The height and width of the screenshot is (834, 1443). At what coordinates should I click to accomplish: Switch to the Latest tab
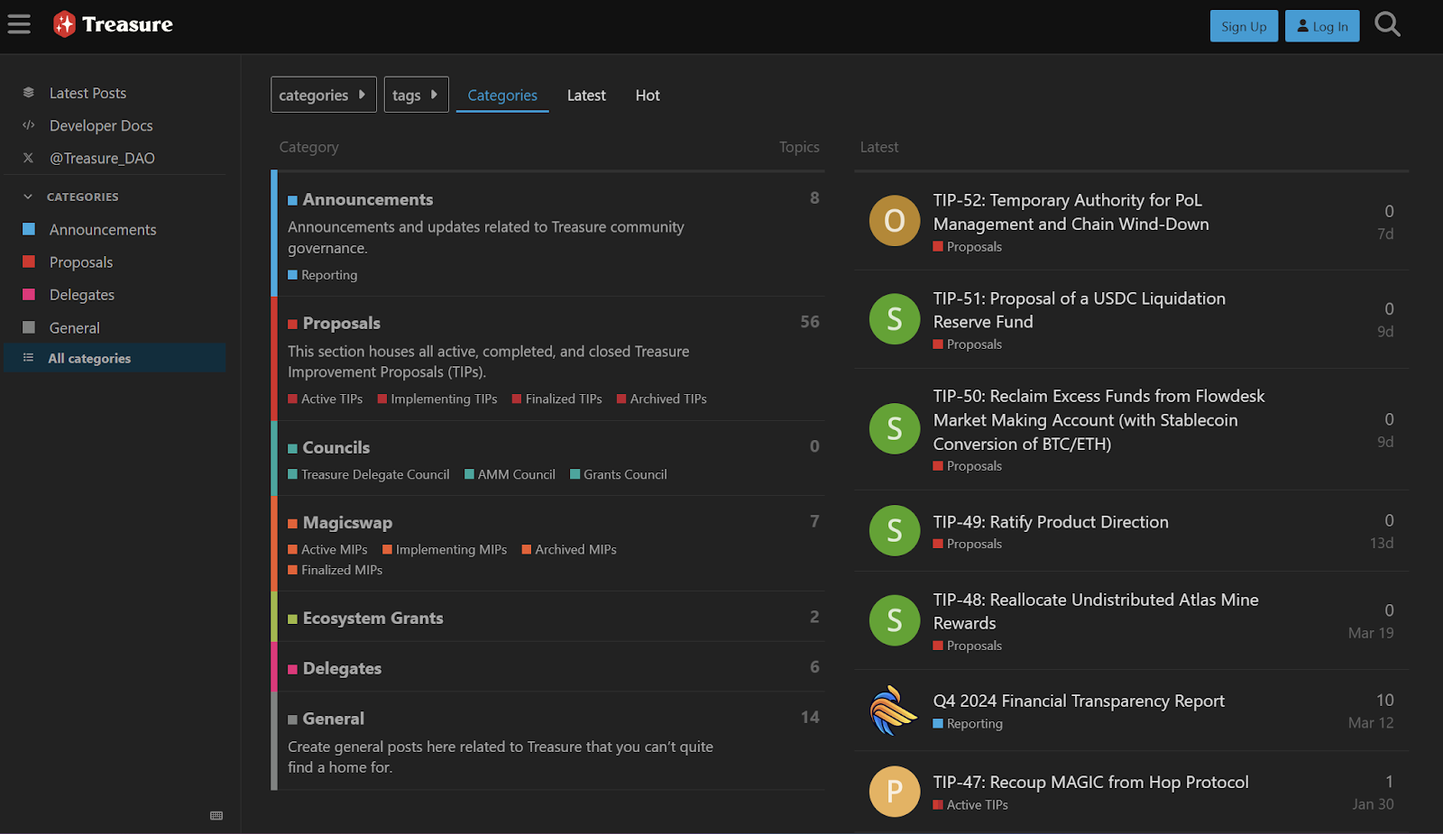click(586, 95)
